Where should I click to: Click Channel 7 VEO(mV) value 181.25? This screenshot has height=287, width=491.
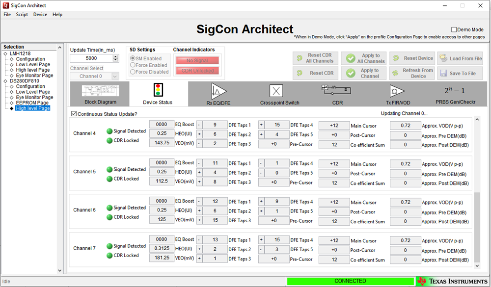(x=162, y=258)
